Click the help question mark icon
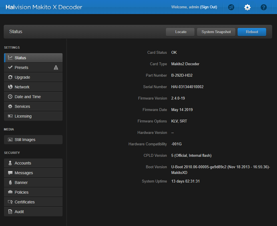The width and height of the screenshot is (277, 226). coord(264,7)
